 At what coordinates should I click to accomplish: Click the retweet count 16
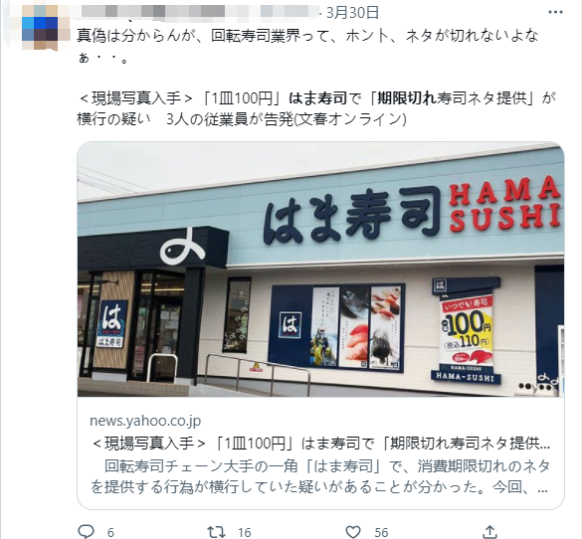pos(244,533)
